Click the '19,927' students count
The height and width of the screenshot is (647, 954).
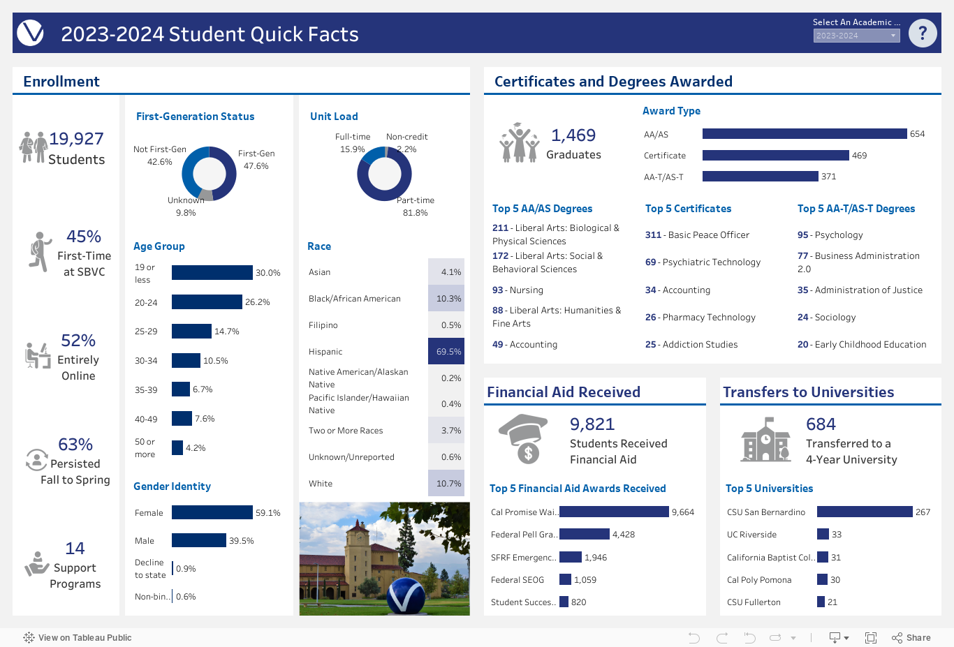pyautogui.click(x=76, y=139)
